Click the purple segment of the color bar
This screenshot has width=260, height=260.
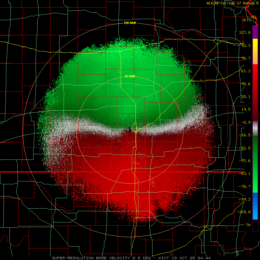tap(255, 32)
